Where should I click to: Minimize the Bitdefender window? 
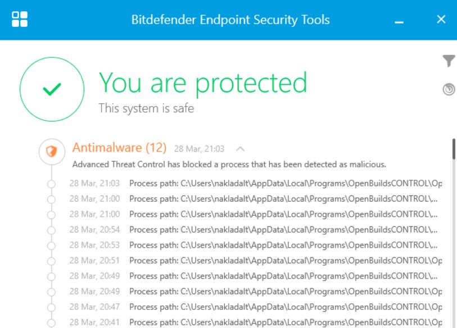point(399,22)
